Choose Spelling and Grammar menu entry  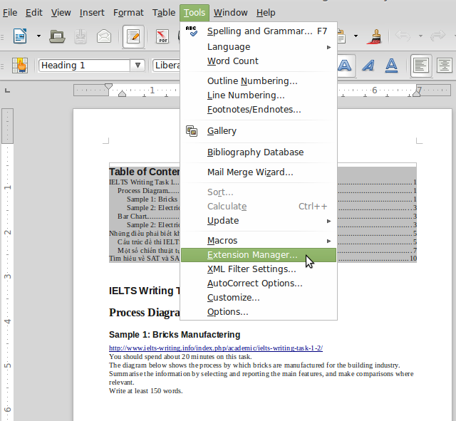259,31
